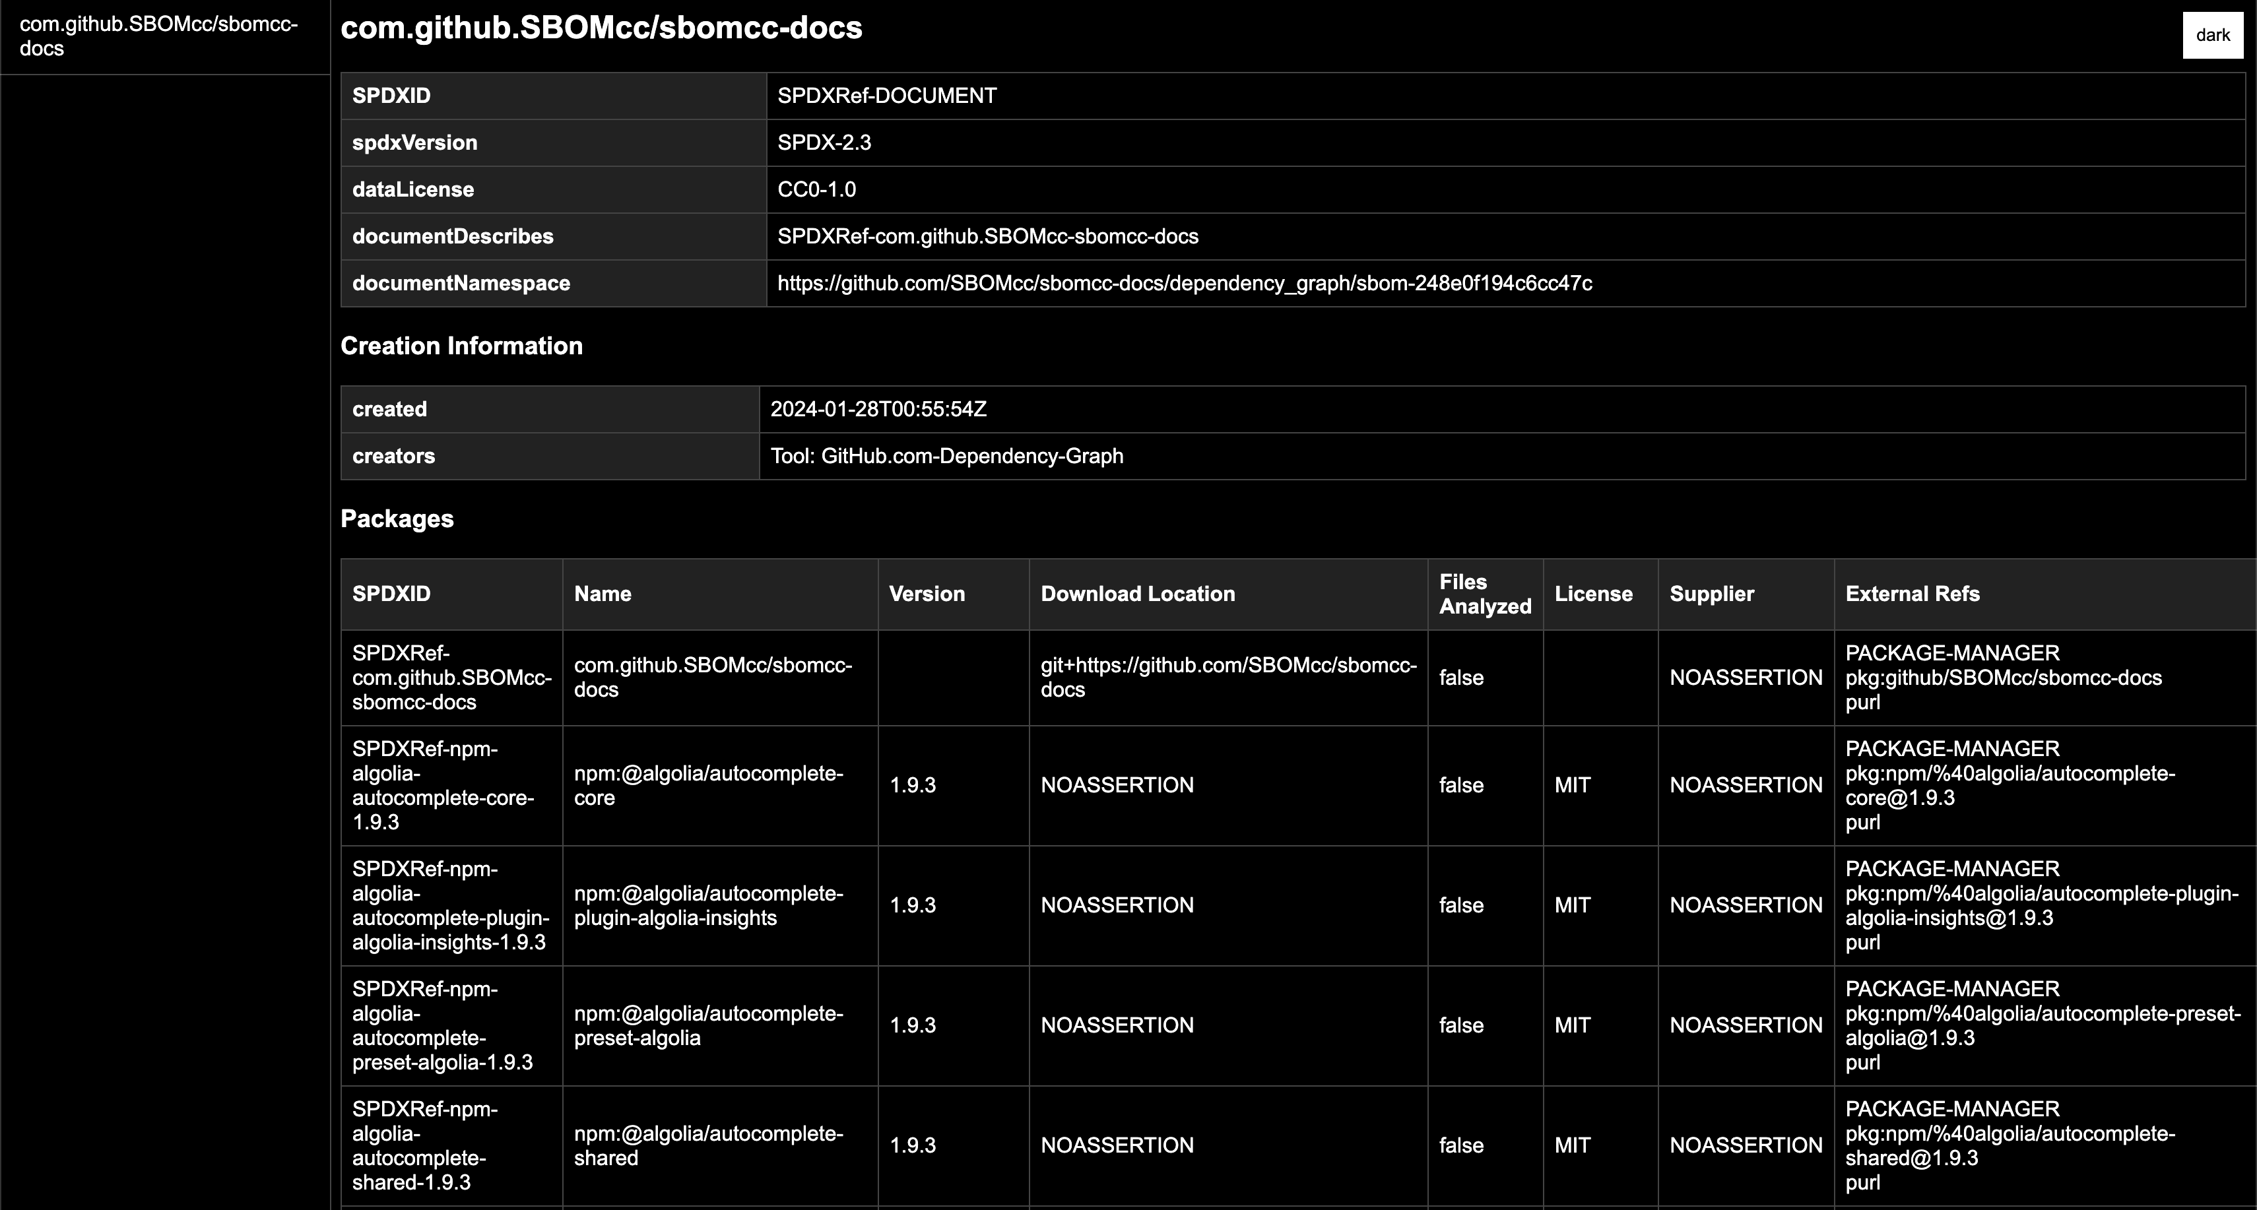
Task: Click the MIT license for autocomplete-core
Action: [1572, 786]
